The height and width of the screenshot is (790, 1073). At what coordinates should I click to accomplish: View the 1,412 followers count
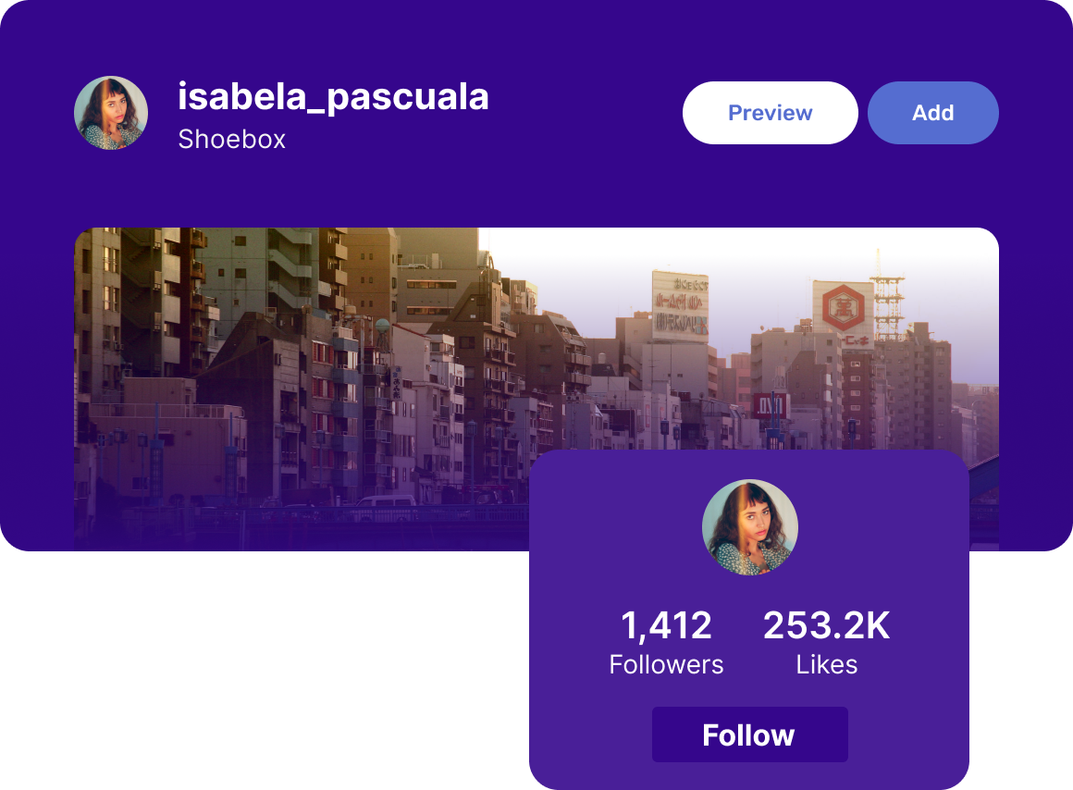pyautogui.click(x=666, y=625)
